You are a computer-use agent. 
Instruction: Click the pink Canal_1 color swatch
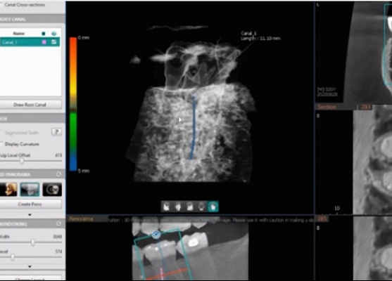pyautogui.click(x=44, y=42)
